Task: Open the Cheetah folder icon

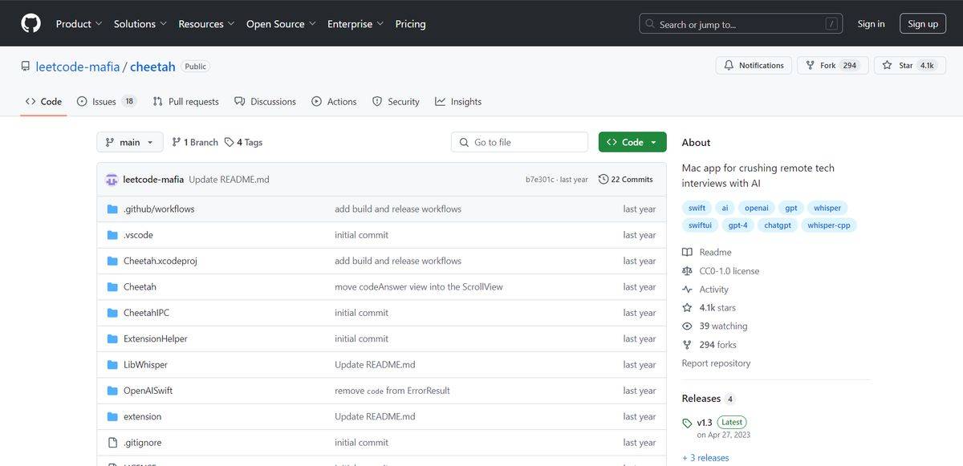Action: click(x=112, y=287)
